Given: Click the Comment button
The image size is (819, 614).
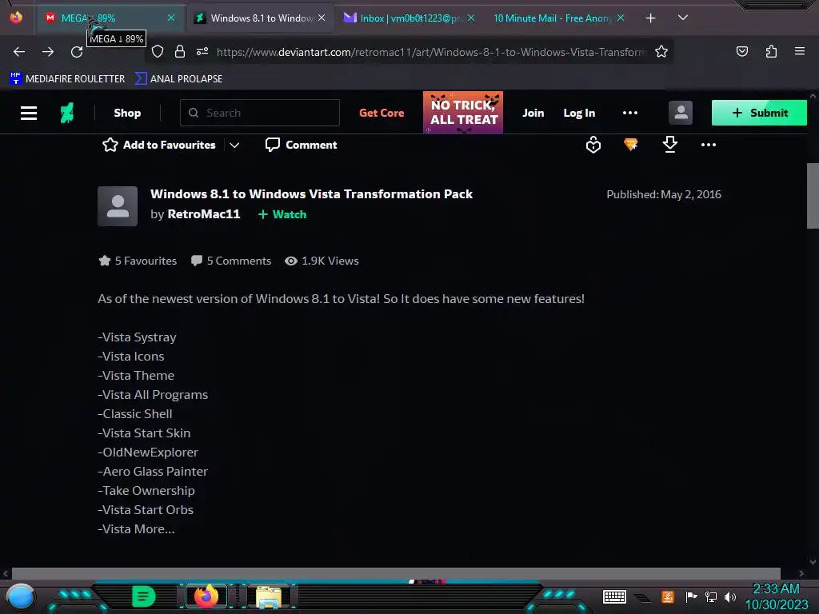Looking at the screenshot, I should pyautogui.click(x=302, y=145).
